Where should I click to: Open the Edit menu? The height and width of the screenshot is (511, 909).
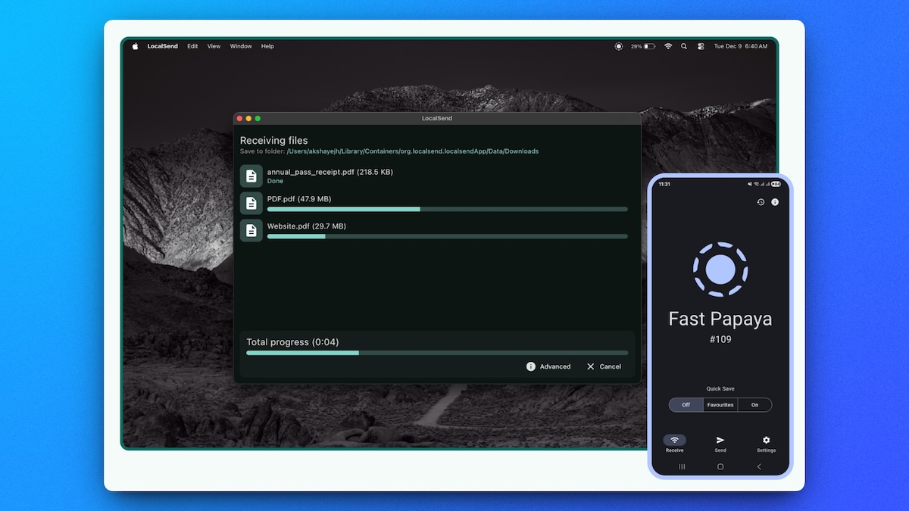(x=192, y=46)
